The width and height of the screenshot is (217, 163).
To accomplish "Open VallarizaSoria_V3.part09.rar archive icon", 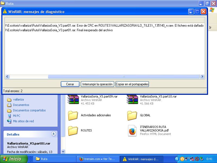I will click(x=73, y=100).
